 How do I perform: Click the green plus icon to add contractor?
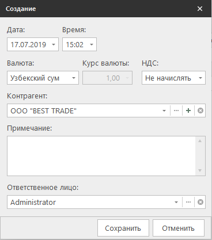click(x=188, y=111)
